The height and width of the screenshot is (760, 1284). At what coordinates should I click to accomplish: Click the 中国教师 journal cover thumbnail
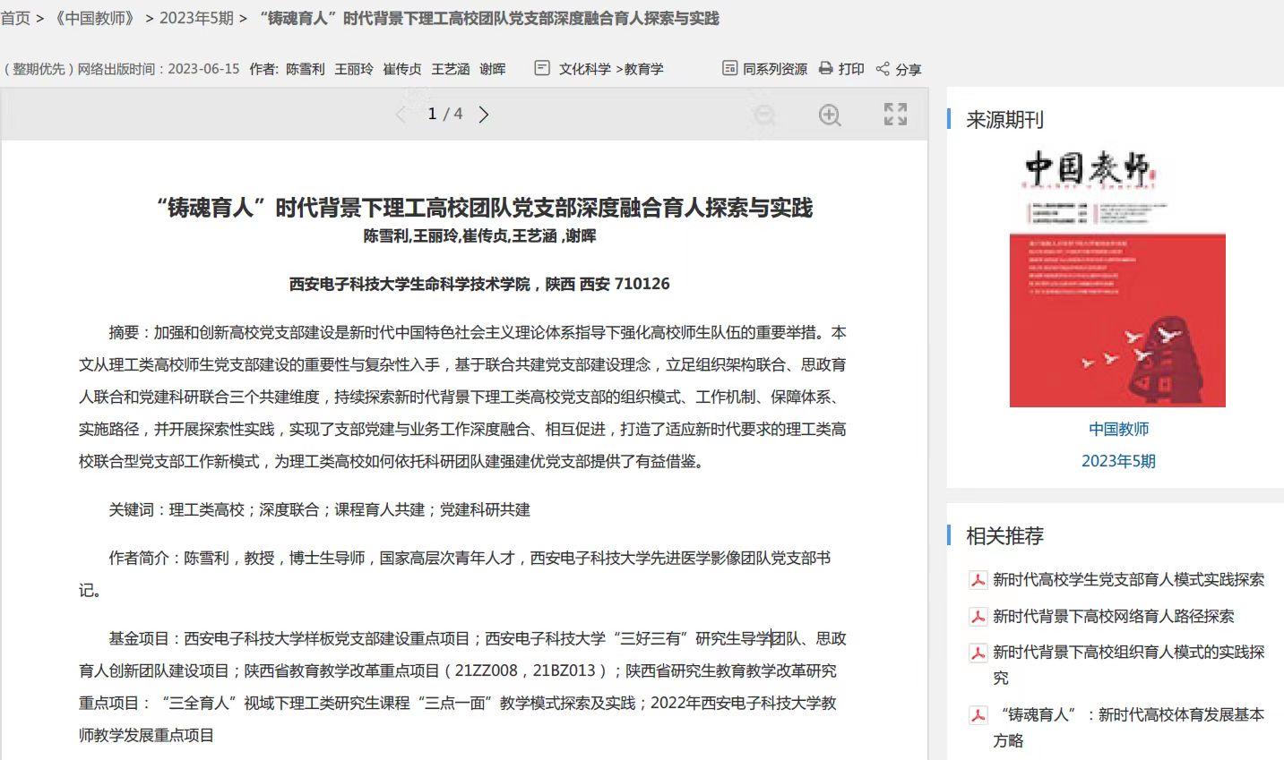[1116, 279]
